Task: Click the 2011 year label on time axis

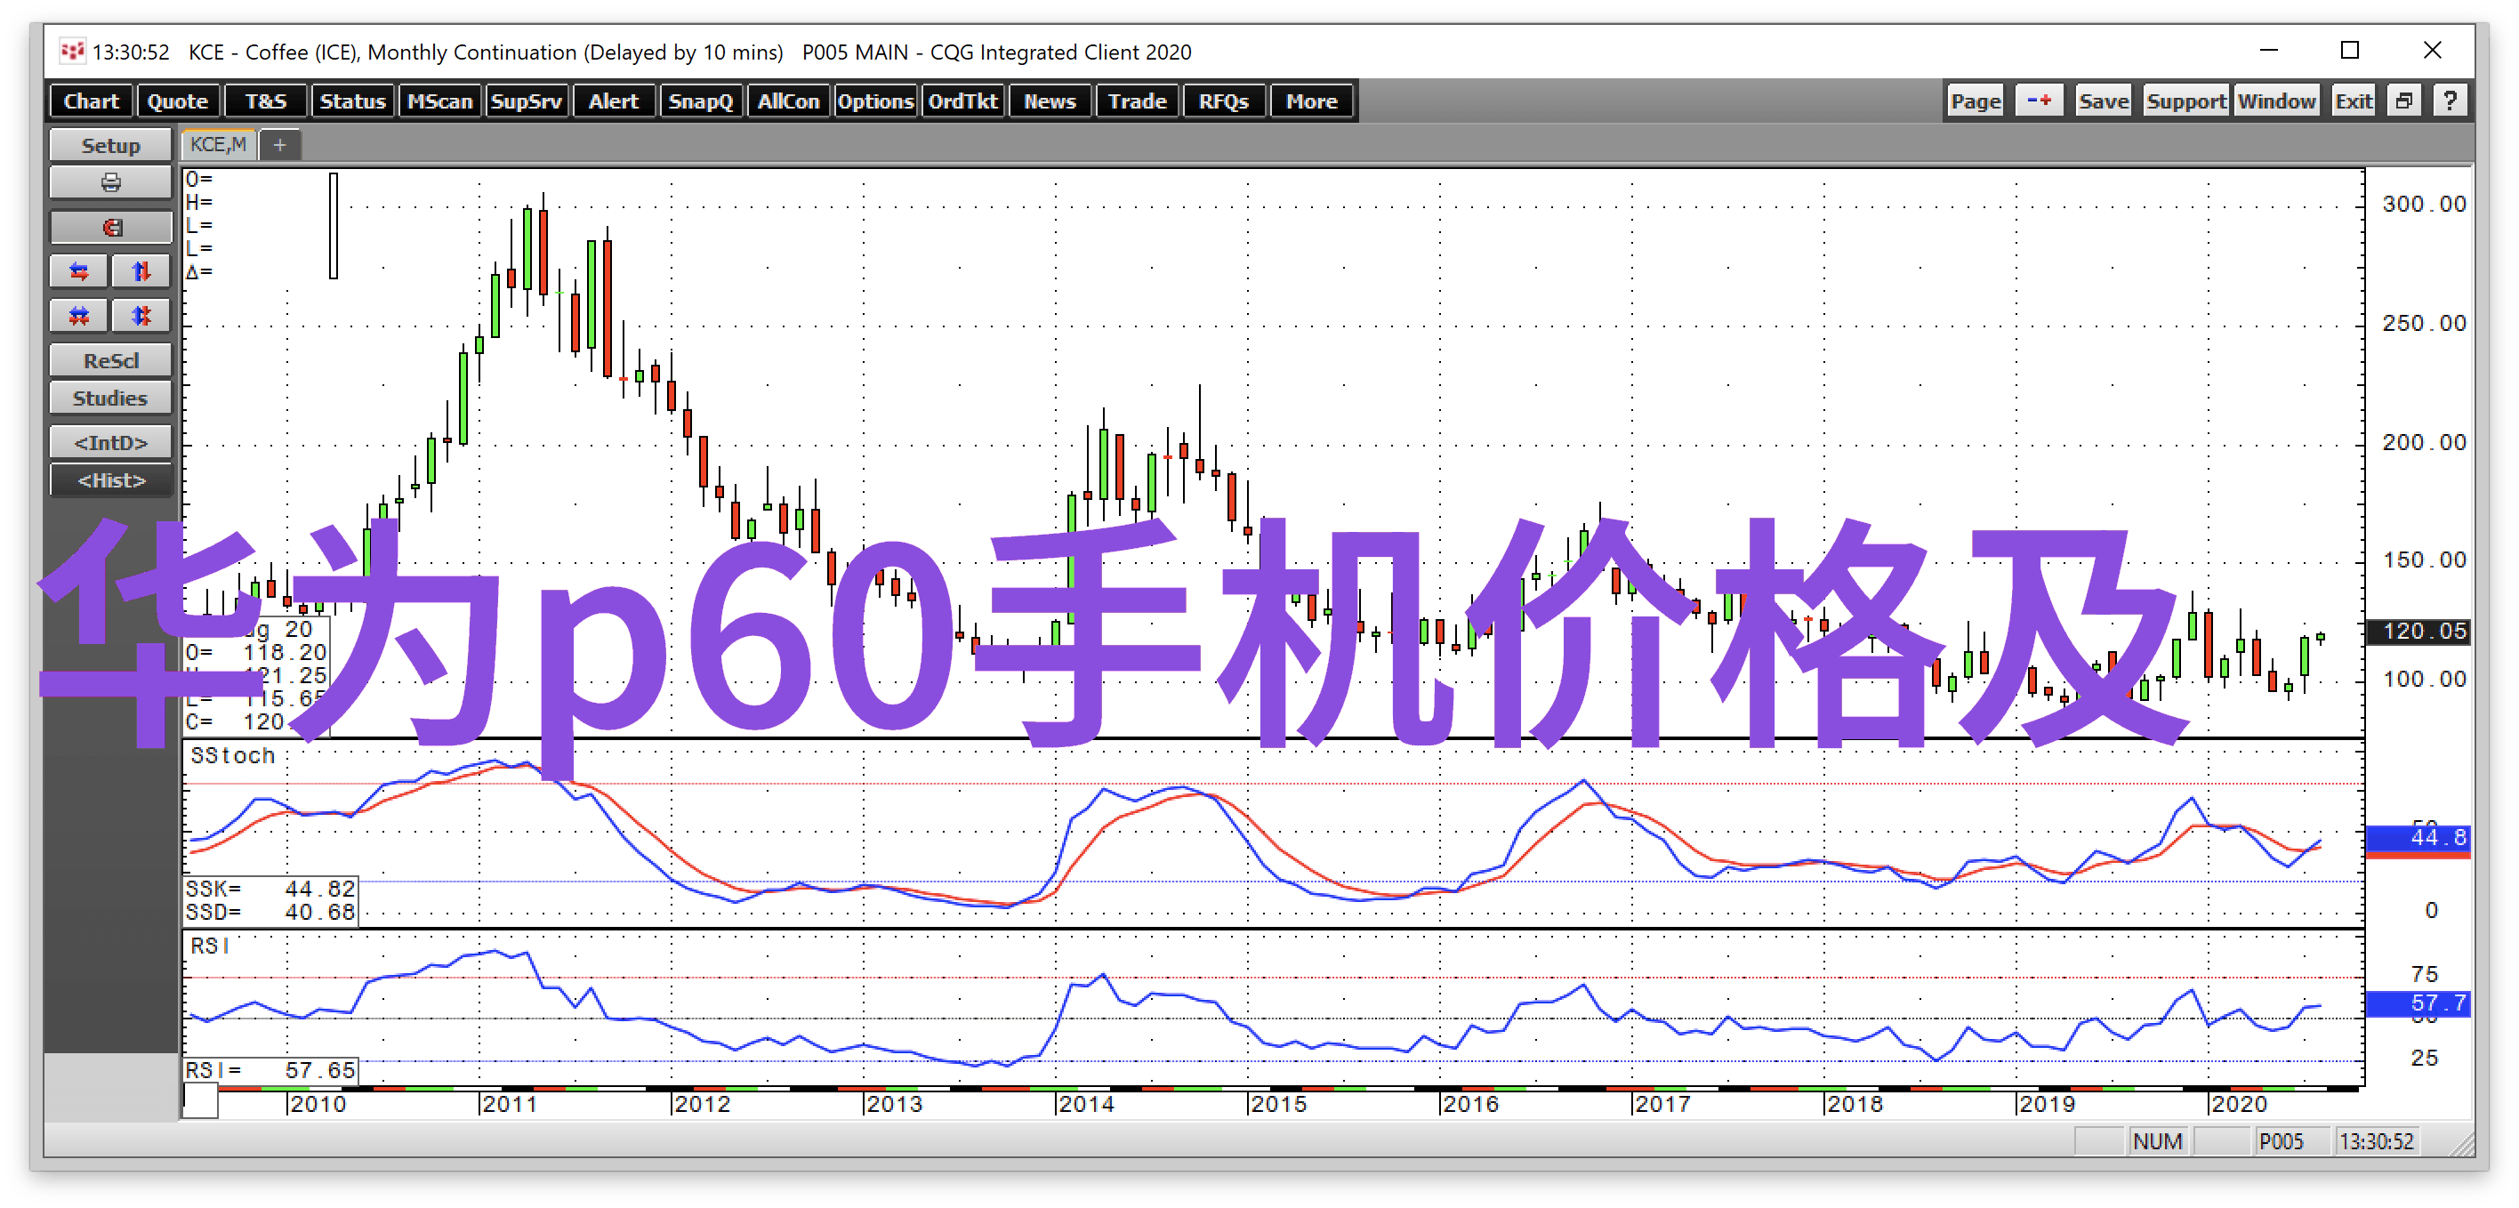Action: [510, 1103]
